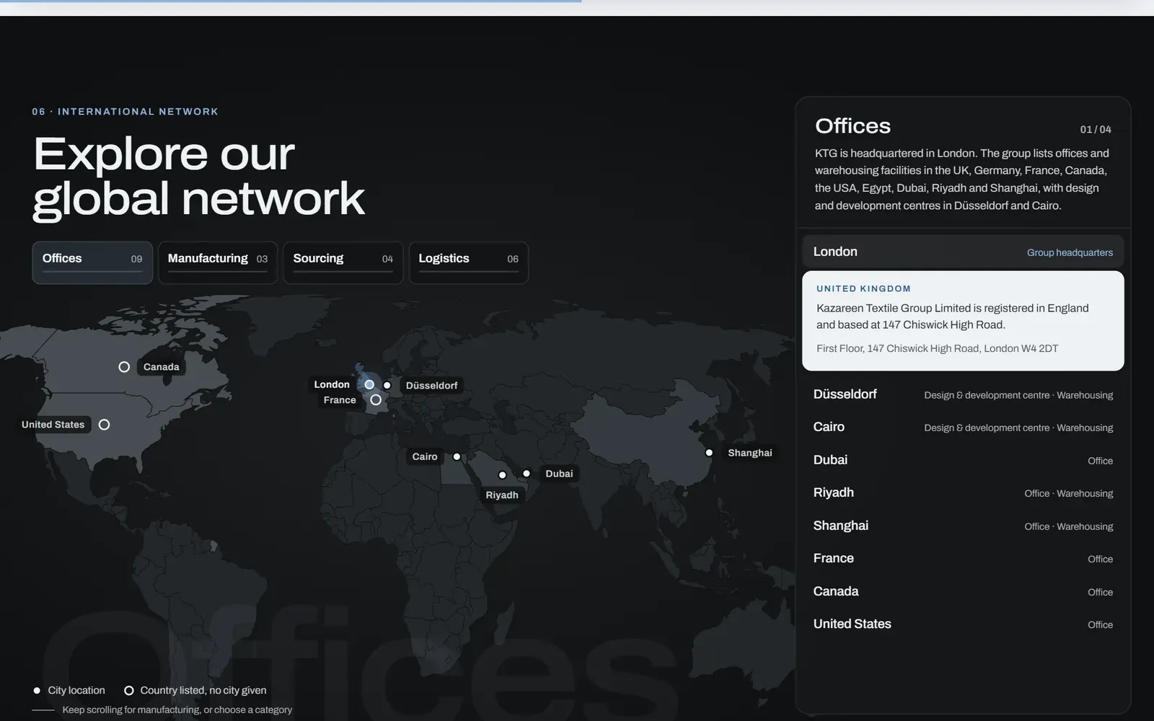Click the International Network section label
The image size is (1154, 721).
pos(125,112)
